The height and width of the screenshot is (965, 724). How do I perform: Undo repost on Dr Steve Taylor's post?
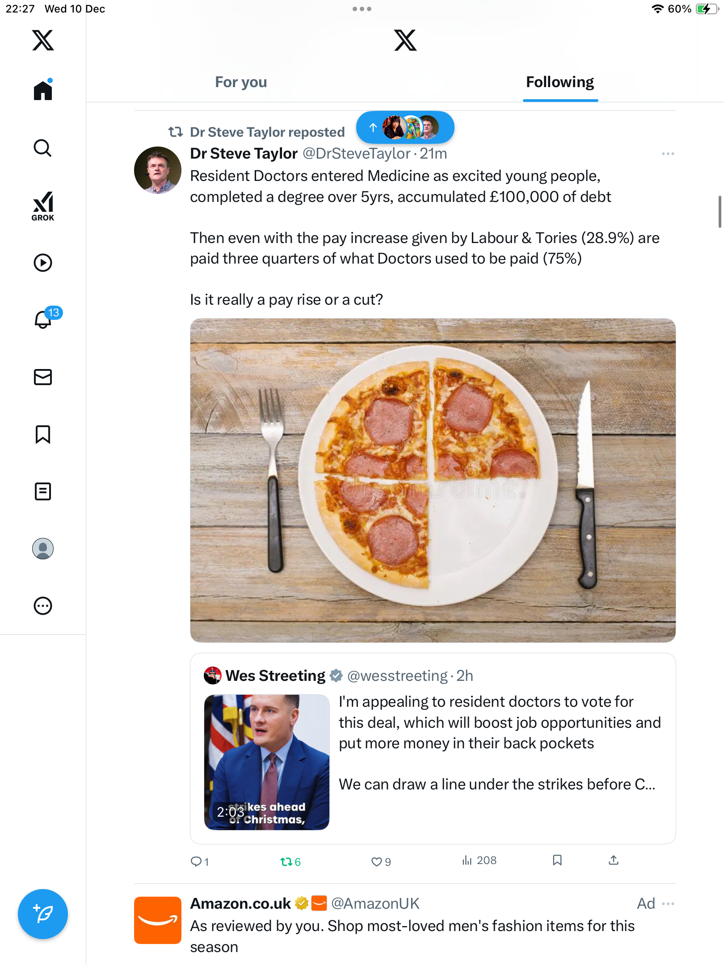pos(286,861)
